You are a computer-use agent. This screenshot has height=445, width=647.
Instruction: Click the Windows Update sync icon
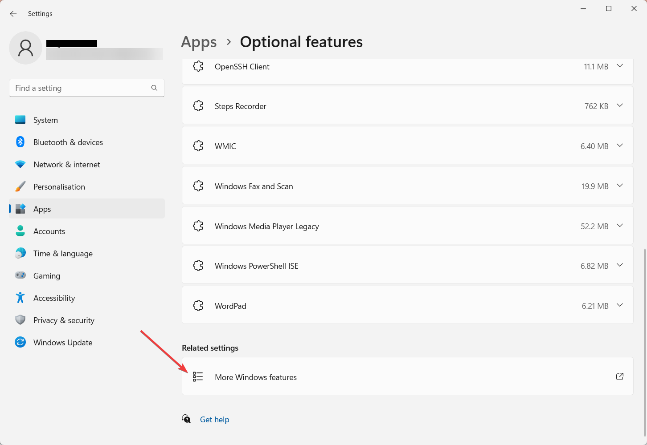(20, 342)
